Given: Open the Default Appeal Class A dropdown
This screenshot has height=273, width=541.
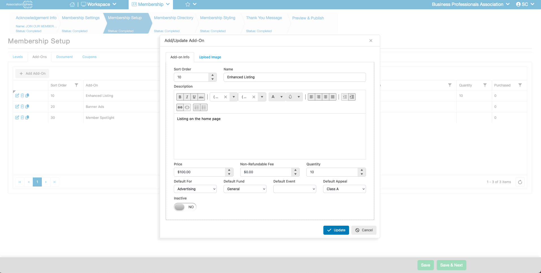Looking at the screenshot, I should tap(345, 189).
